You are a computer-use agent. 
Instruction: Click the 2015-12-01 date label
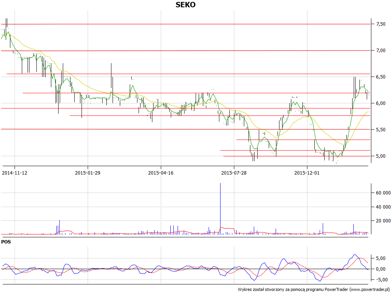click(307, 173)
